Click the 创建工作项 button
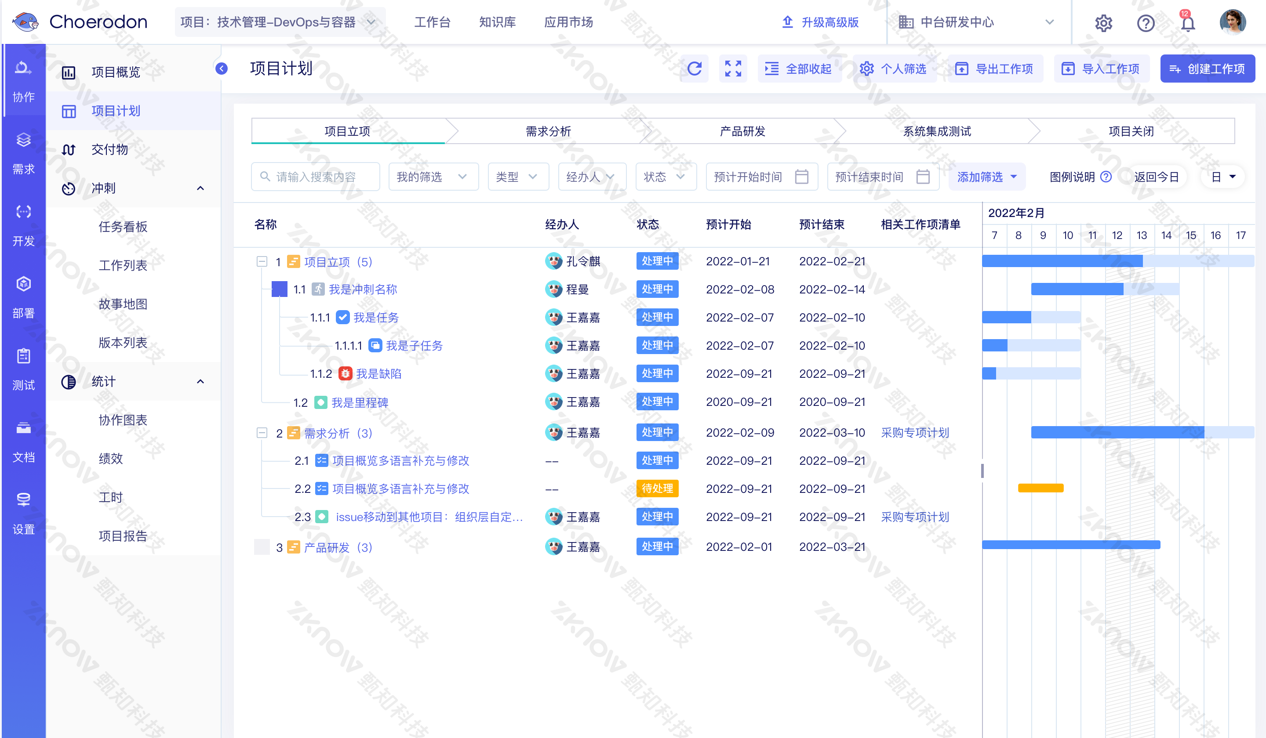1266x738 pixels. (1207, 69)
